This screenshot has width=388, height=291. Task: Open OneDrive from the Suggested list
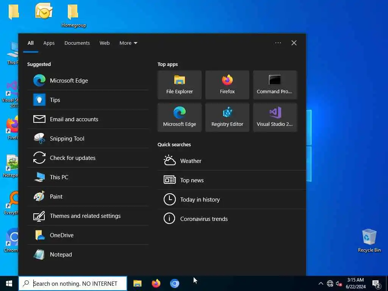click(88, 235)
